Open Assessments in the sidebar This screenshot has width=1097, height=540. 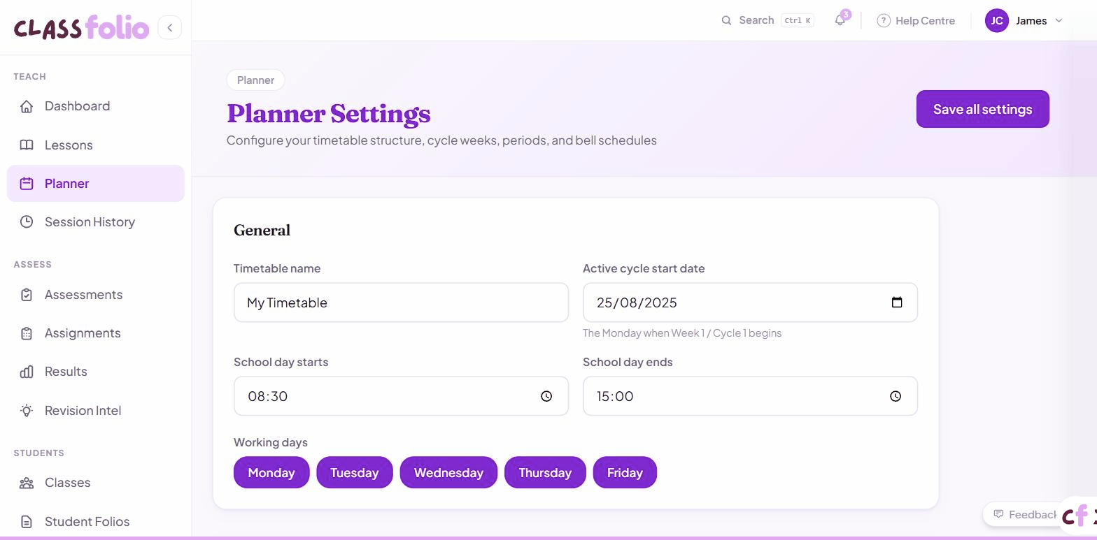[96, 295]
